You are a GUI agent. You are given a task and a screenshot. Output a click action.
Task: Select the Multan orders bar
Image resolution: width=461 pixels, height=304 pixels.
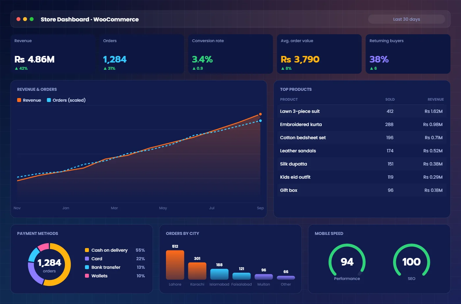pyautogui.click(x=264, y=277)
